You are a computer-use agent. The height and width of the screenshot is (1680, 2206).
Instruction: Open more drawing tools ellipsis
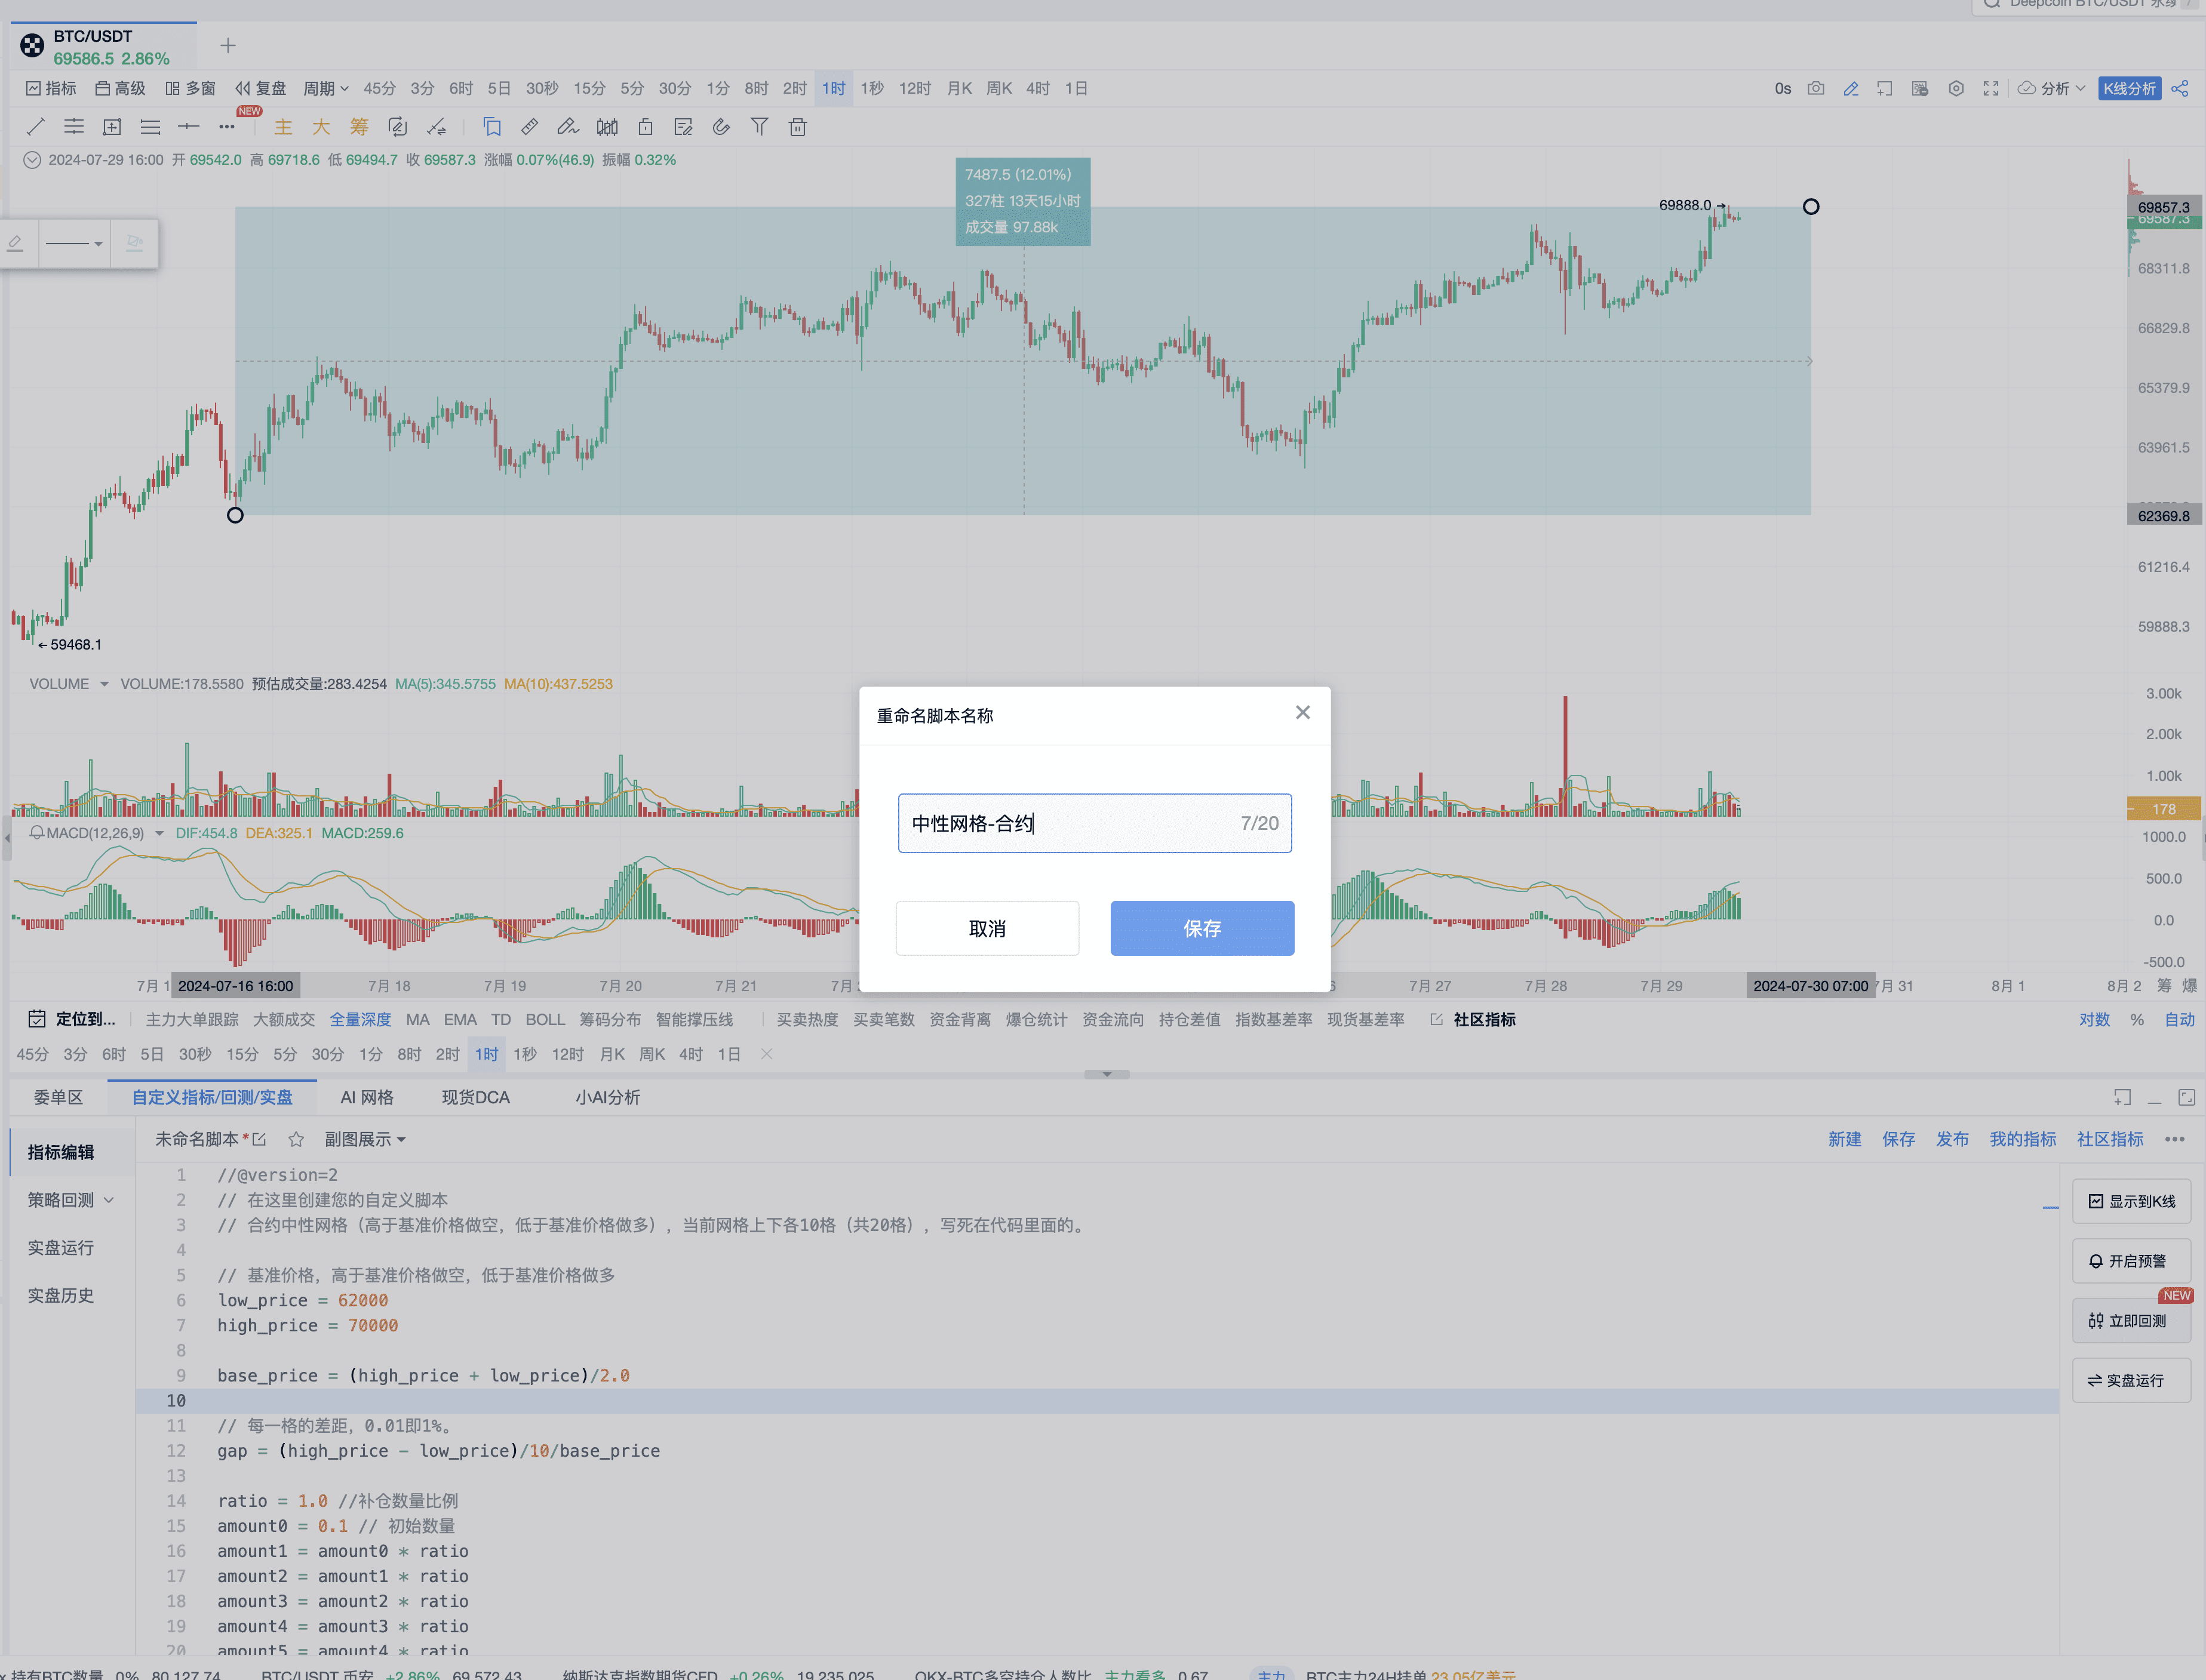pyautogui.click(x=227, y=127)
